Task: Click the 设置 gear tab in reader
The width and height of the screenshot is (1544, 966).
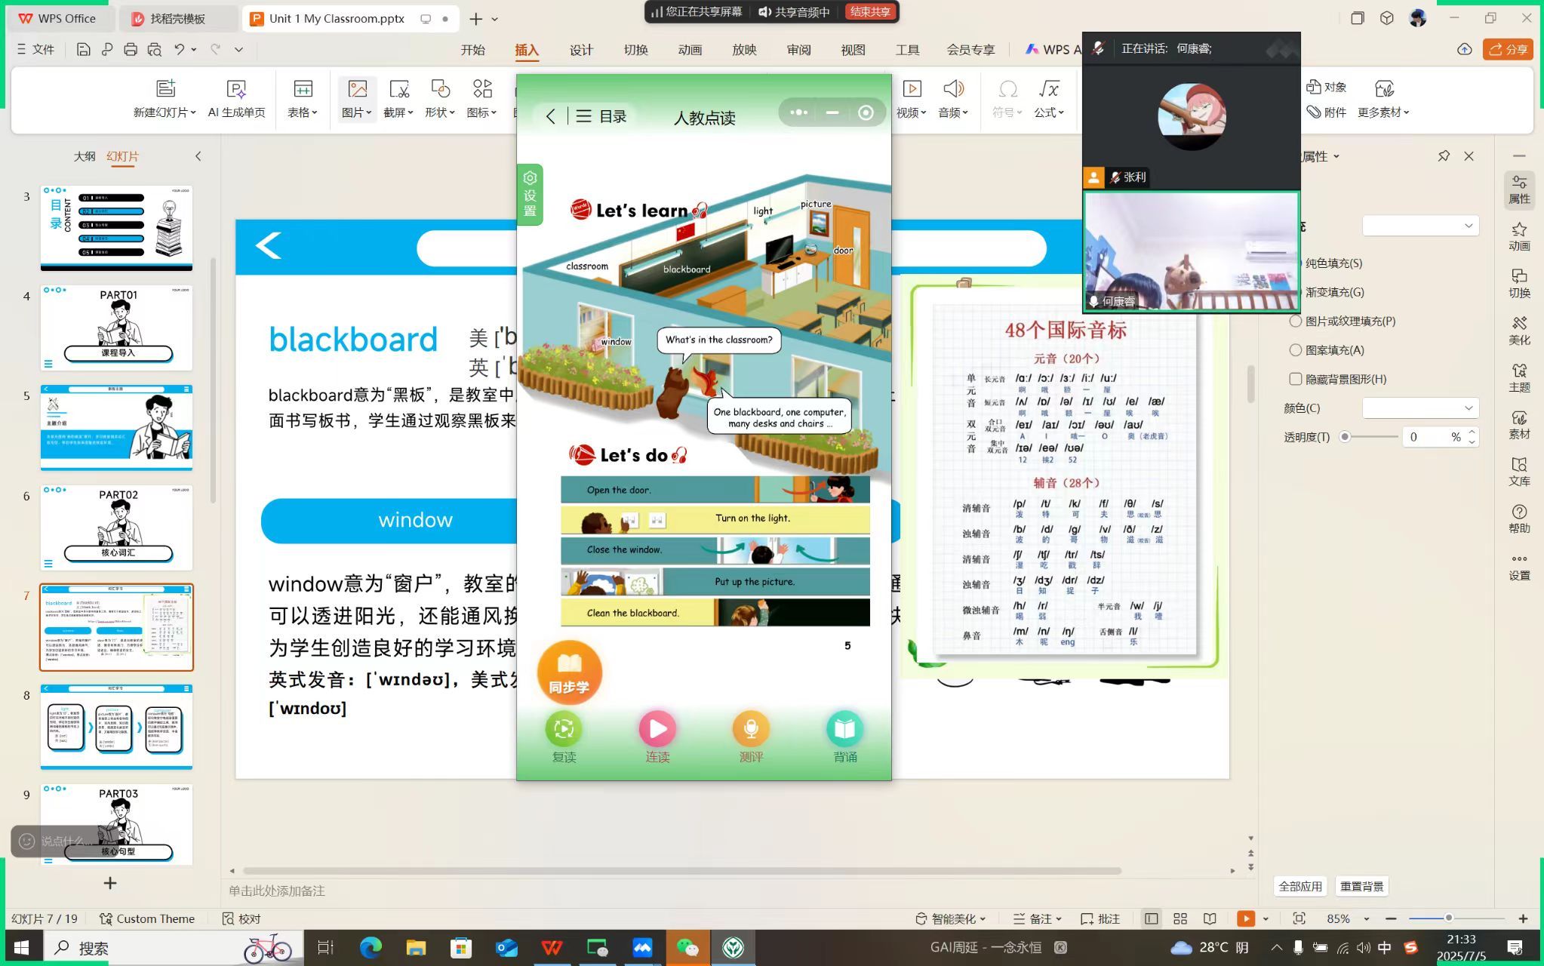Action: (x=530, y=194)
